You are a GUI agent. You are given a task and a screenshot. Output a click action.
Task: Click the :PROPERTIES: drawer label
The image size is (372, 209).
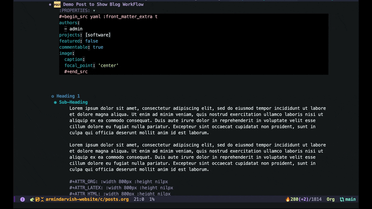[74, 10]
